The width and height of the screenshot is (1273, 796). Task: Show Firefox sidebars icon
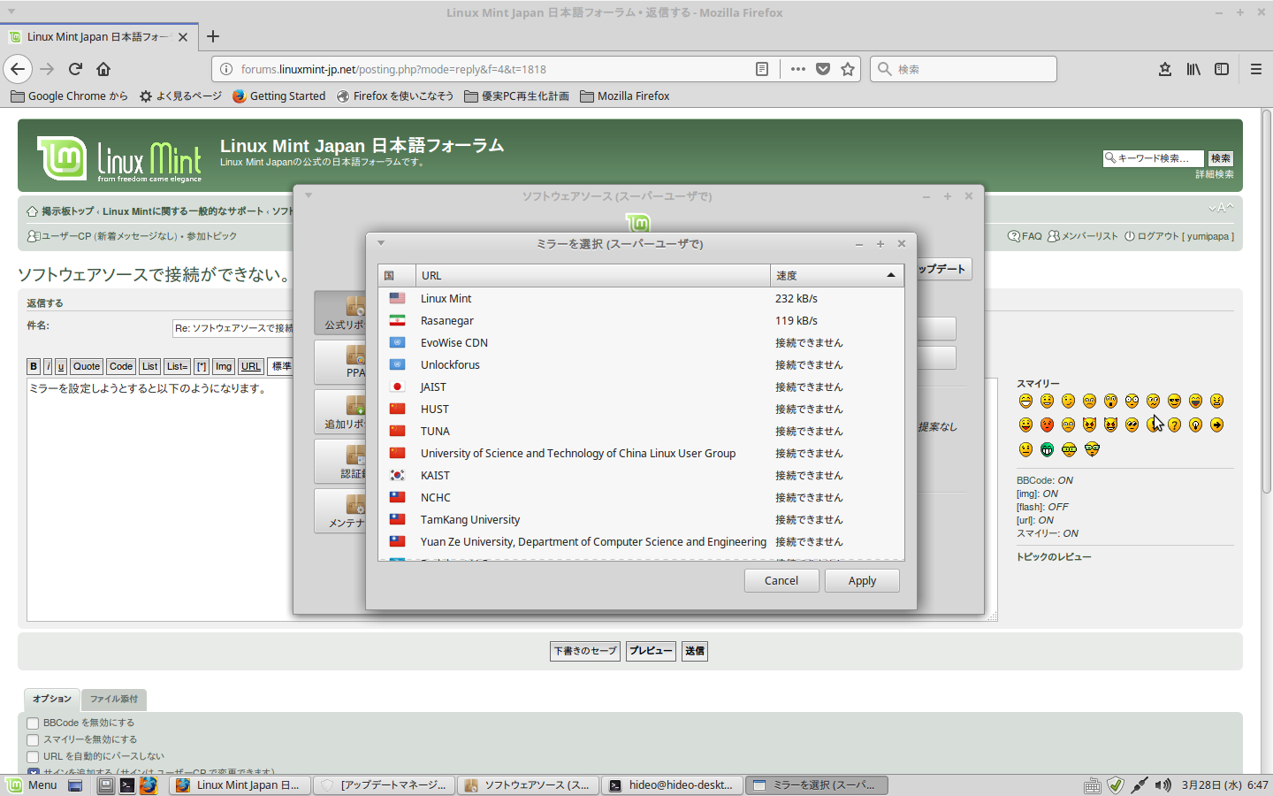pyautogui.click(x=1222, y=69)
